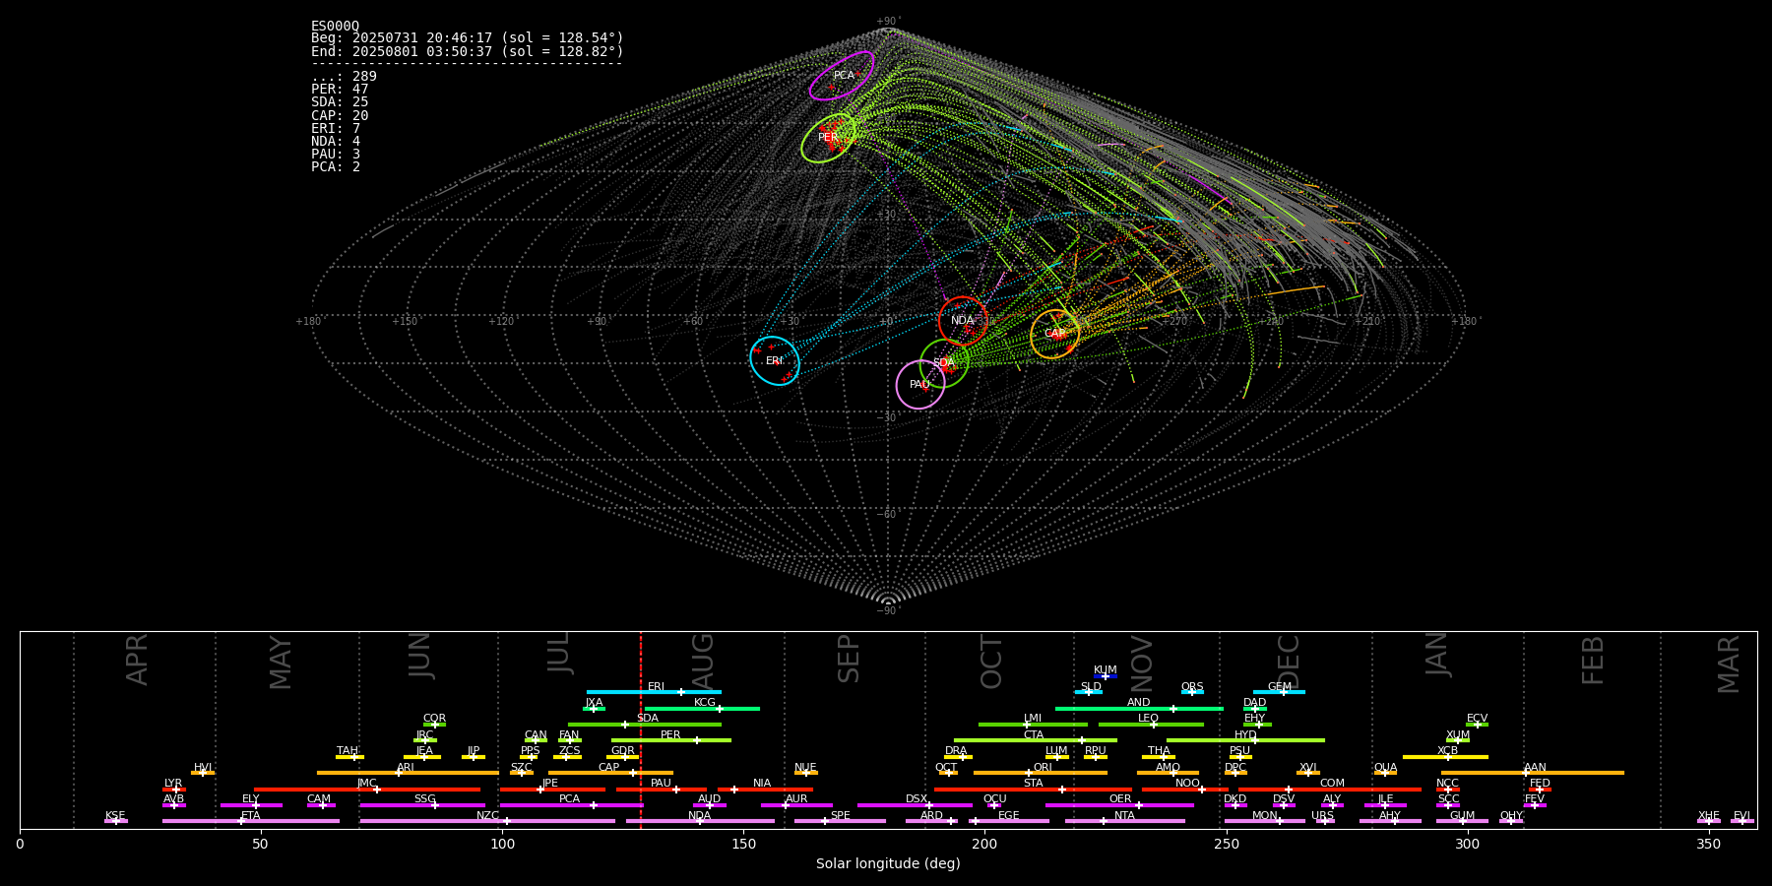Viewport: 1772px width, 886px height.
Task: Select the ECV shower label in timeline
Action: pos(1477,719)
